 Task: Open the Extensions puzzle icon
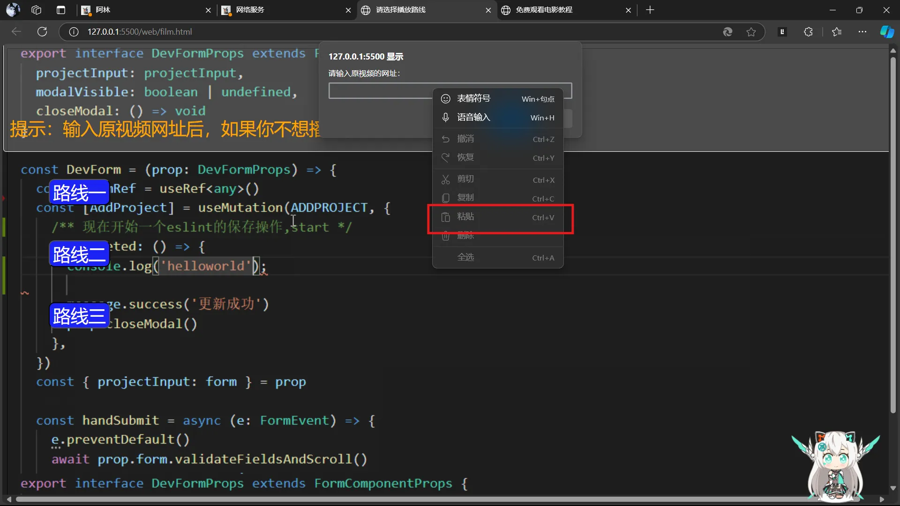(x=808, y=32)
